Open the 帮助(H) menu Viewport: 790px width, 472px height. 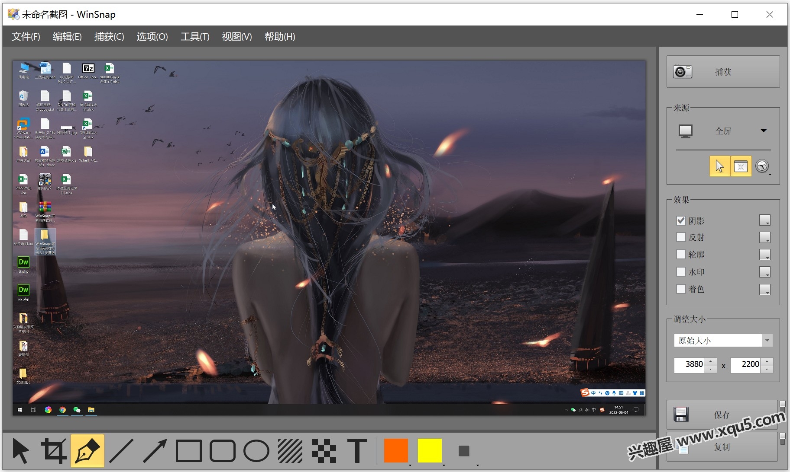pos(280,37)
